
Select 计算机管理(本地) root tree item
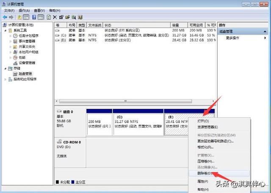21,25
